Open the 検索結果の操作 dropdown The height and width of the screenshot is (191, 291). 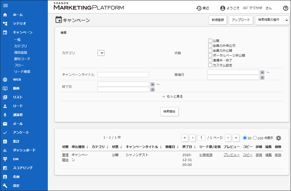pos(272,20)
